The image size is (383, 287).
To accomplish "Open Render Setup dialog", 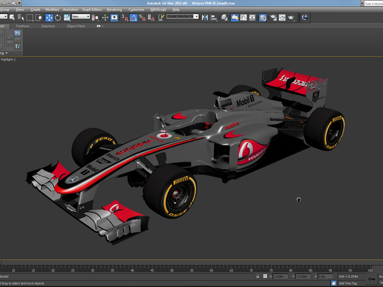I will pos(273,17).
